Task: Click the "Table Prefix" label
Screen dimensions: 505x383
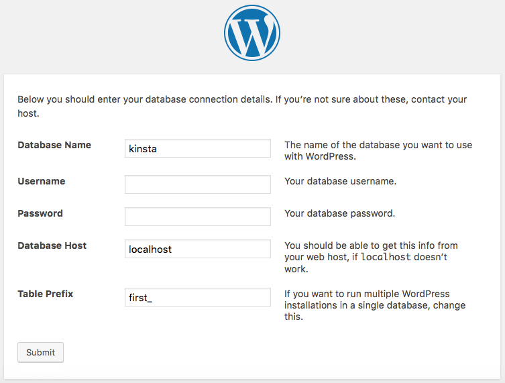Action: 46,294
